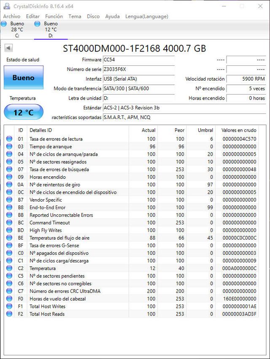Viewport: 270px width, 359px height.
Task: Click the Detalles ID column header
Action: 41,130
